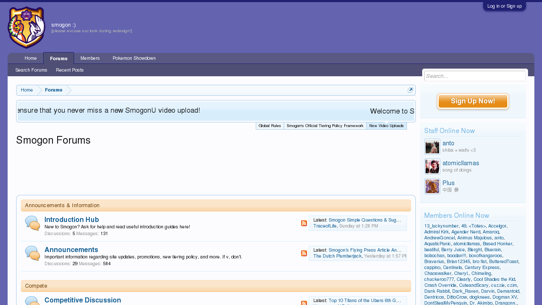Open the Competitive Discussion forum
The image size is (542, 305).
tap(83, 300)
